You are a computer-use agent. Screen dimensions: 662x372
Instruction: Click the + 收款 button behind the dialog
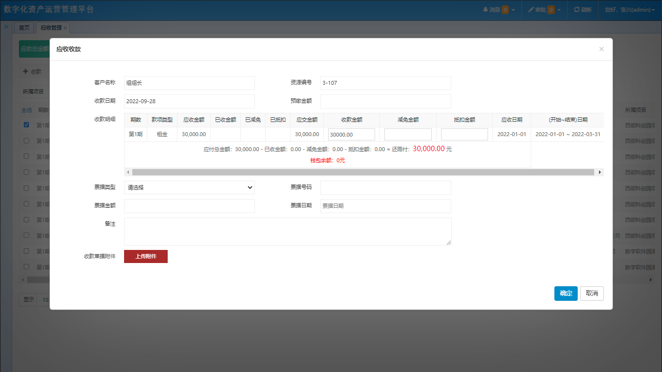[x=32, y=71]
